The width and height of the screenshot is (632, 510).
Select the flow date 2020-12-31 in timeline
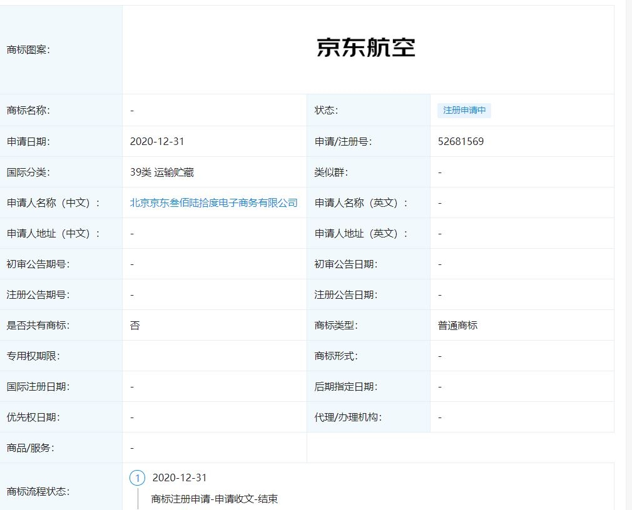[x=180, y=477]
